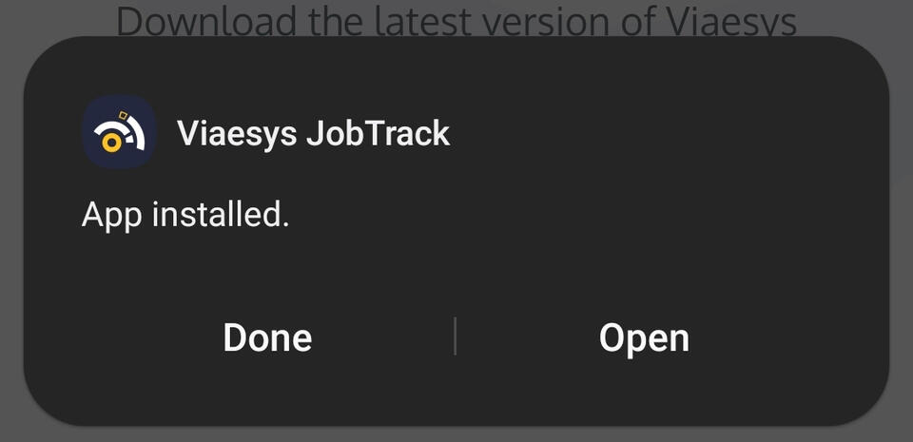The width and height of the screenshot is (913, 442).
Task: Select the word "Viaesys" in the dialog title
Action: (236, 133)
